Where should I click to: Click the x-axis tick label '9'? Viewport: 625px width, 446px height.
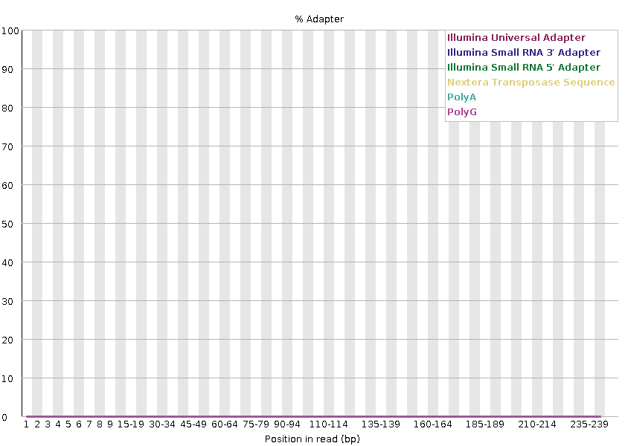[110, 424]
